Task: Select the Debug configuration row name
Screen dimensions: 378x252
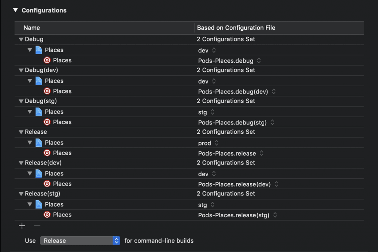Action: coord(34,39)
